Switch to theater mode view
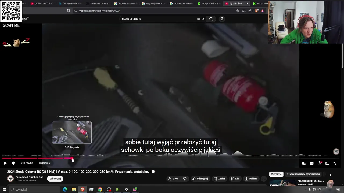This screenshot has width=344, height=193. click(327, 163)
